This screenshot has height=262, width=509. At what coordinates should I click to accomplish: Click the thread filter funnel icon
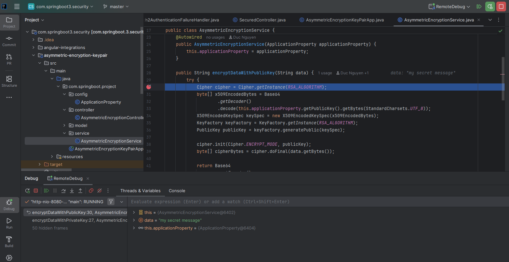[111, 202]
